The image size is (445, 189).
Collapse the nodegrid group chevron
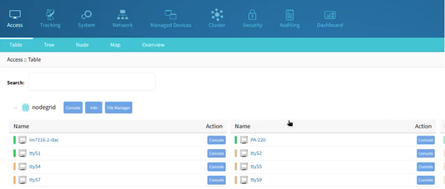click(x=16, y=108)
